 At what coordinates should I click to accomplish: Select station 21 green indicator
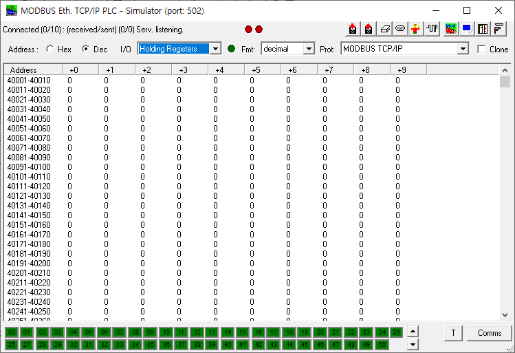(336, 332)
